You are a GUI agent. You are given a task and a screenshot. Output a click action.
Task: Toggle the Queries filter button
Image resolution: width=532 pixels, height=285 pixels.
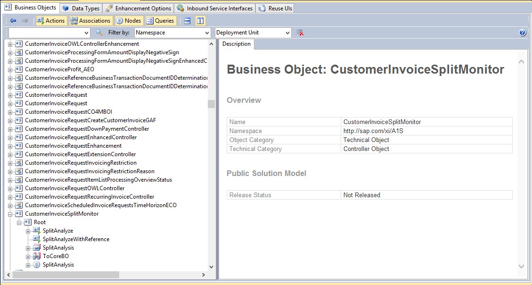(160, 21)
